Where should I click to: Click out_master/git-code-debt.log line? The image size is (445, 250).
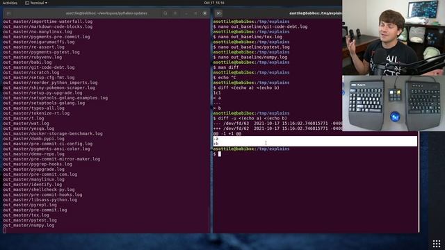[39, 67]
